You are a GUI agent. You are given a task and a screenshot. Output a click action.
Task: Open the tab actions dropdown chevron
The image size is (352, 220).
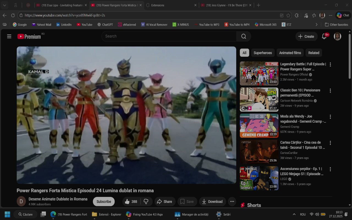5,5
